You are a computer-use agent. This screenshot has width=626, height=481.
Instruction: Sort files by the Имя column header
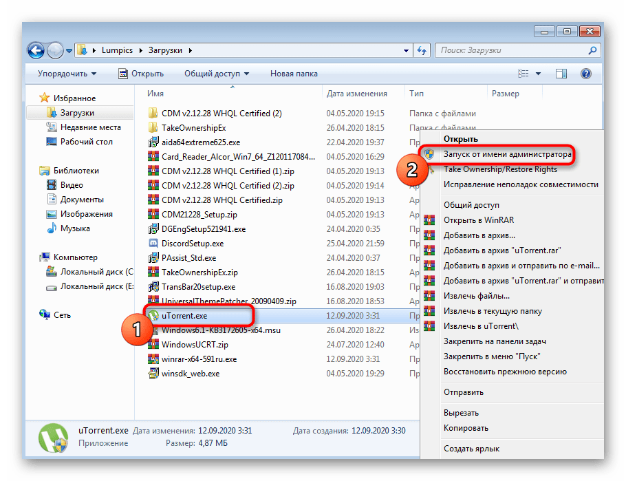(x=155, y=94)
